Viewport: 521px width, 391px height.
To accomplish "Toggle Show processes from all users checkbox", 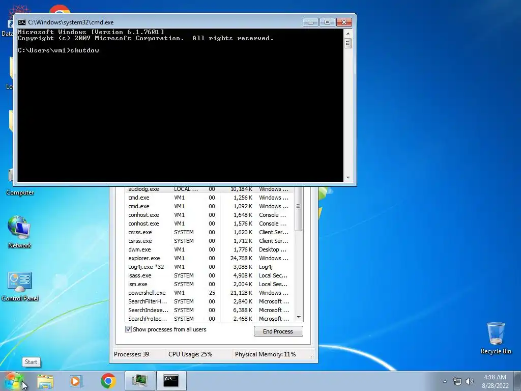I will click(x=128, y=329).
